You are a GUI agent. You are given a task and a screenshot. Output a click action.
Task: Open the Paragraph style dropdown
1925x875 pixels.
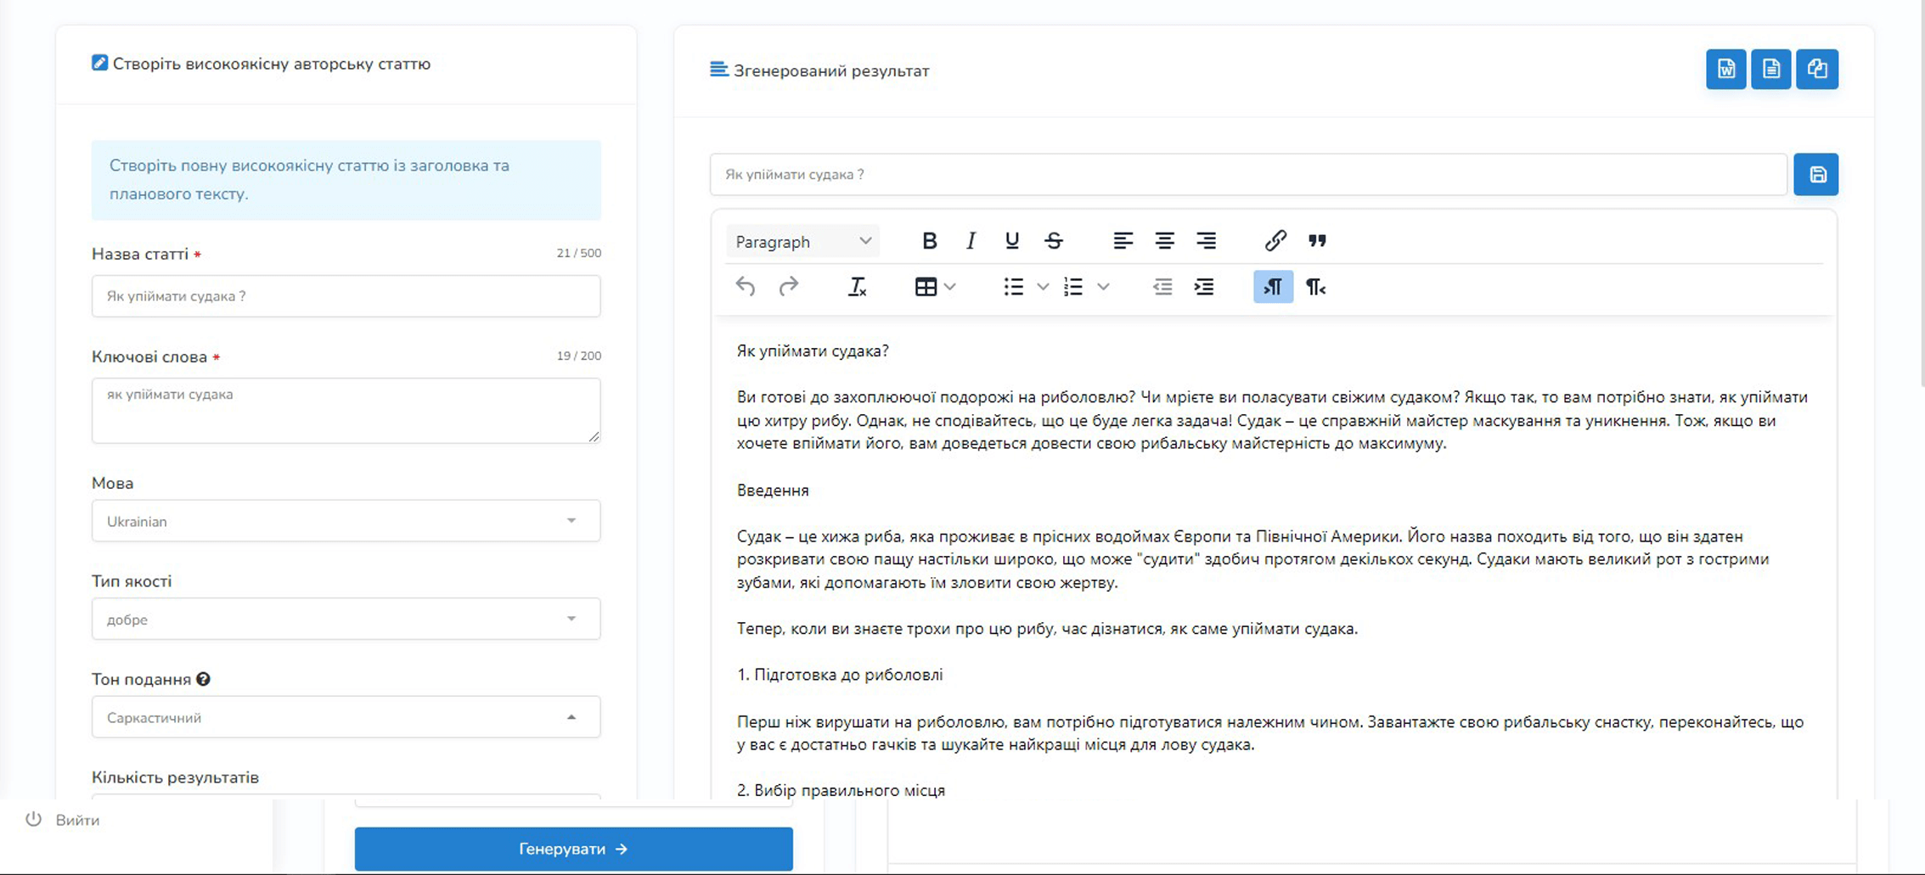(802, 241)
